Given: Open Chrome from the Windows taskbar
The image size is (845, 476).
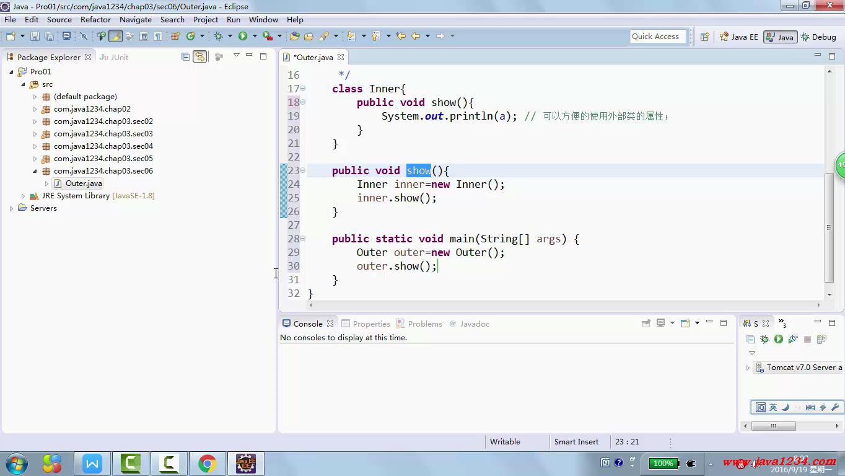Looking at the screenshot, I should (x=207, y=464).
